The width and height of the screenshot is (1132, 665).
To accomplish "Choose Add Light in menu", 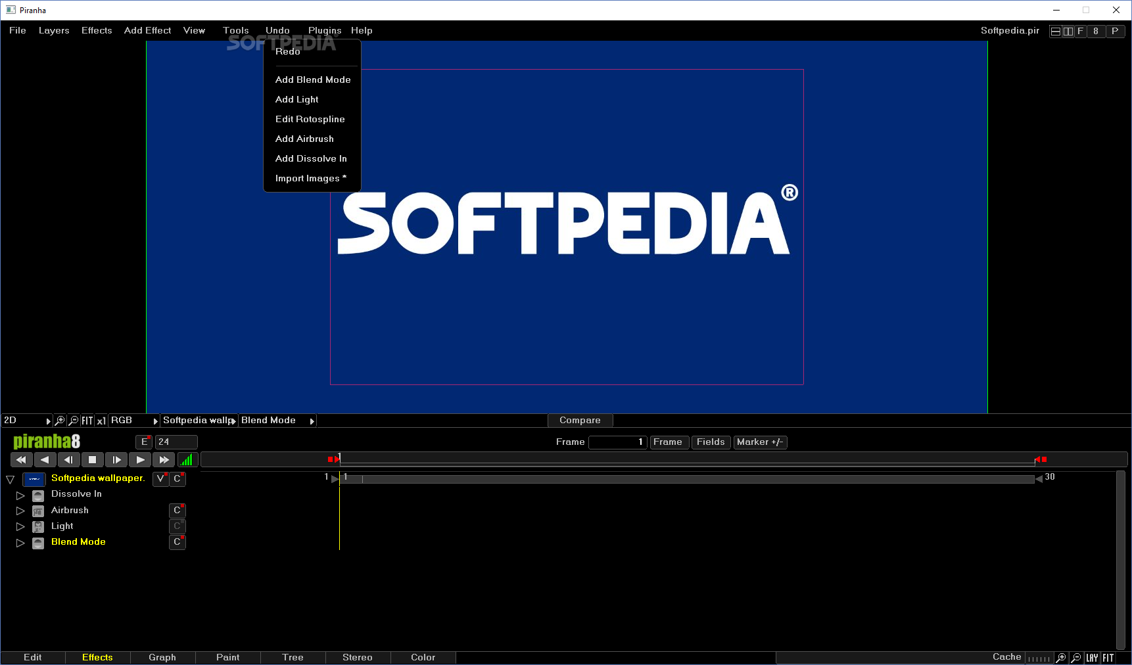I will click(296, 99).
